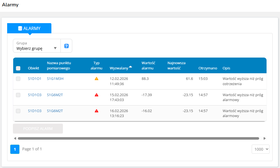280x168 pixels.
Task: Click red alarm icon dated 15.02.2026
Action: [96, 95]
